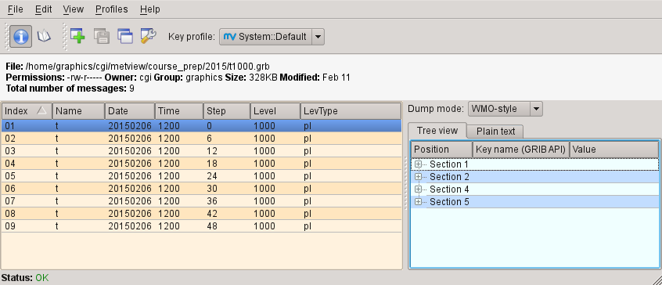
Task: Open the Profiles menu
Action: click(x=111, y=9)
